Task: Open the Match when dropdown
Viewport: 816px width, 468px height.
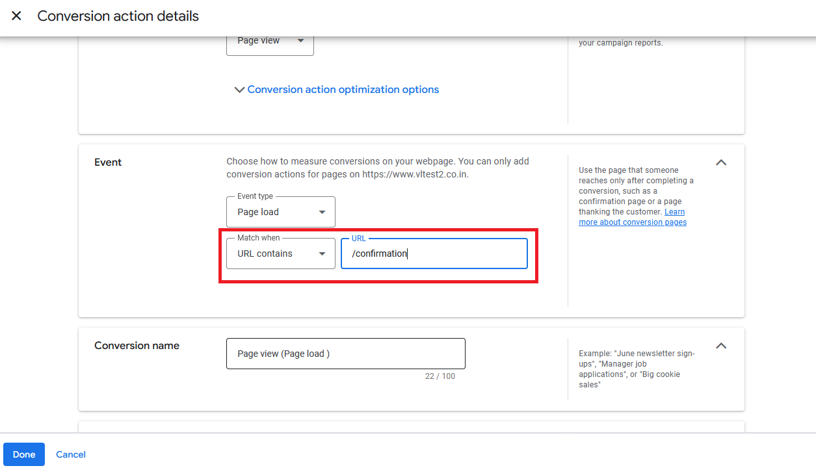Action: (280, 253)
